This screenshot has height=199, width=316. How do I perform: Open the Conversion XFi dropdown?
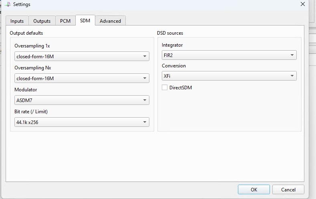[229, 76]
